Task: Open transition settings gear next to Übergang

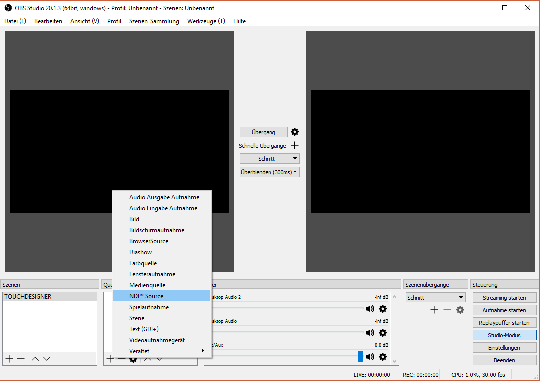Action: tap(295, 132)
